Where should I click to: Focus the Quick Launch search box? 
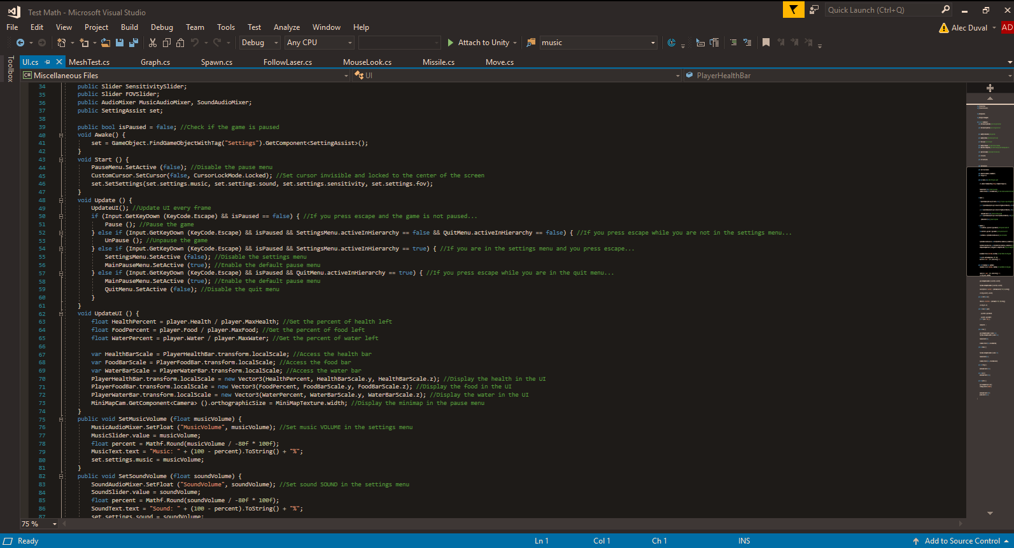coord(882,10)
